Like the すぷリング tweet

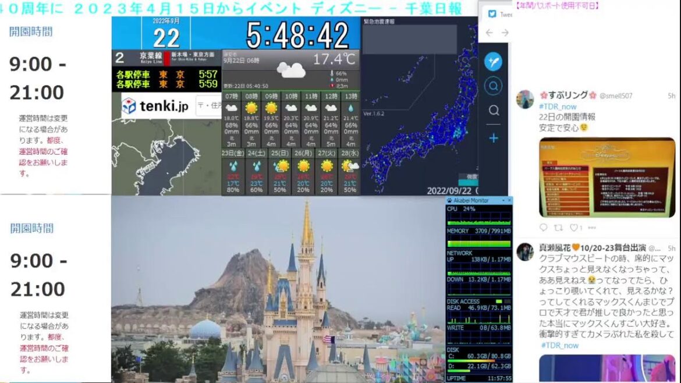(x=574, y=227)
